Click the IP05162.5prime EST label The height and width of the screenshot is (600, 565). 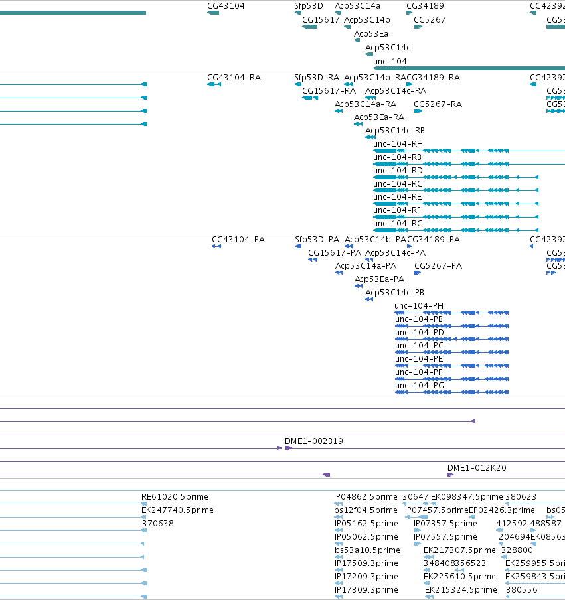[366, 524]
